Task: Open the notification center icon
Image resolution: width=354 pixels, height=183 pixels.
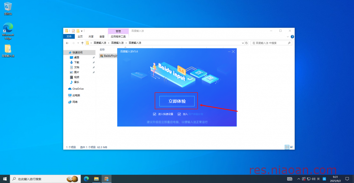Action: 347,179
